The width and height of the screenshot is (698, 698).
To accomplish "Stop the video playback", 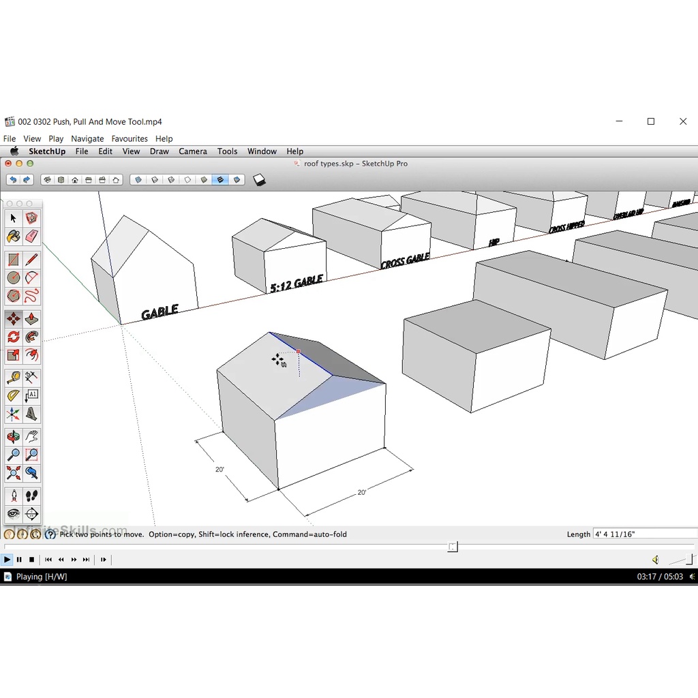I will tap(31, 560).
